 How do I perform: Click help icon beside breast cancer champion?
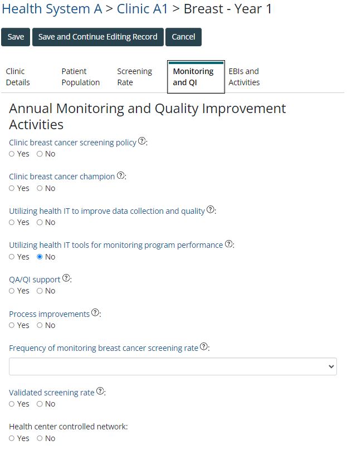(x=121, y=176)
